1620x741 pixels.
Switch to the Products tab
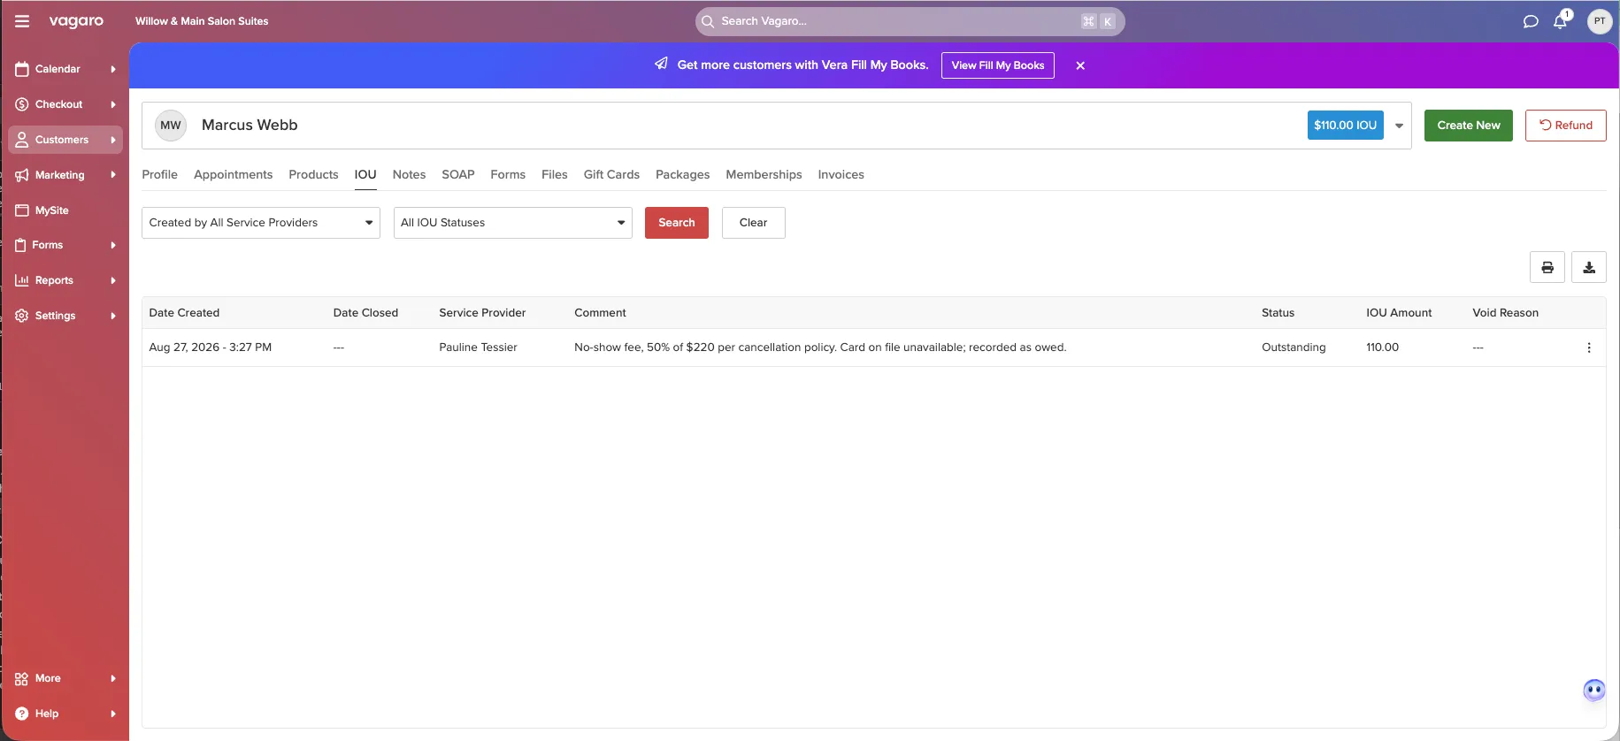(313, 175)
